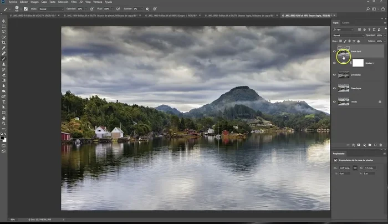
Task: Switch to the Canales tab
Action: (x=345, y=23)
